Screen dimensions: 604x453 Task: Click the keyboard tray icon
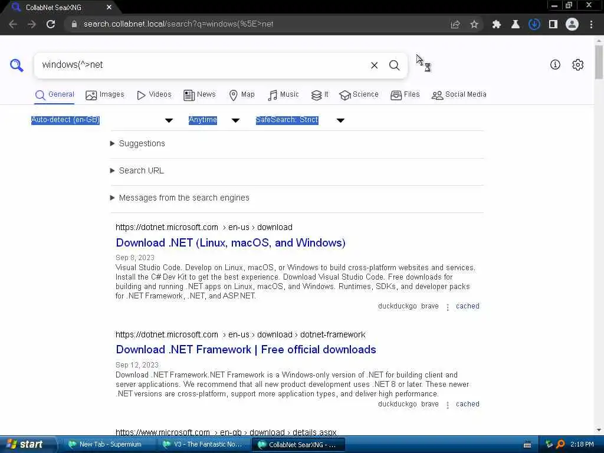(x=527, y=445)
